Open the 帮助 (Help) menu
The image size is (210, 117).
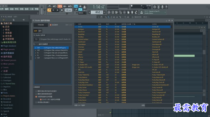(x=36, y=9)
